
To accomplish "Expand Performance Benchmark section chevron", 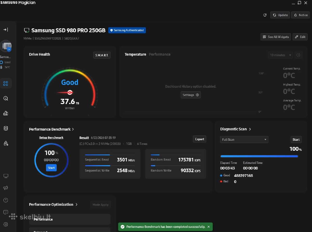I will coord(73,129).
